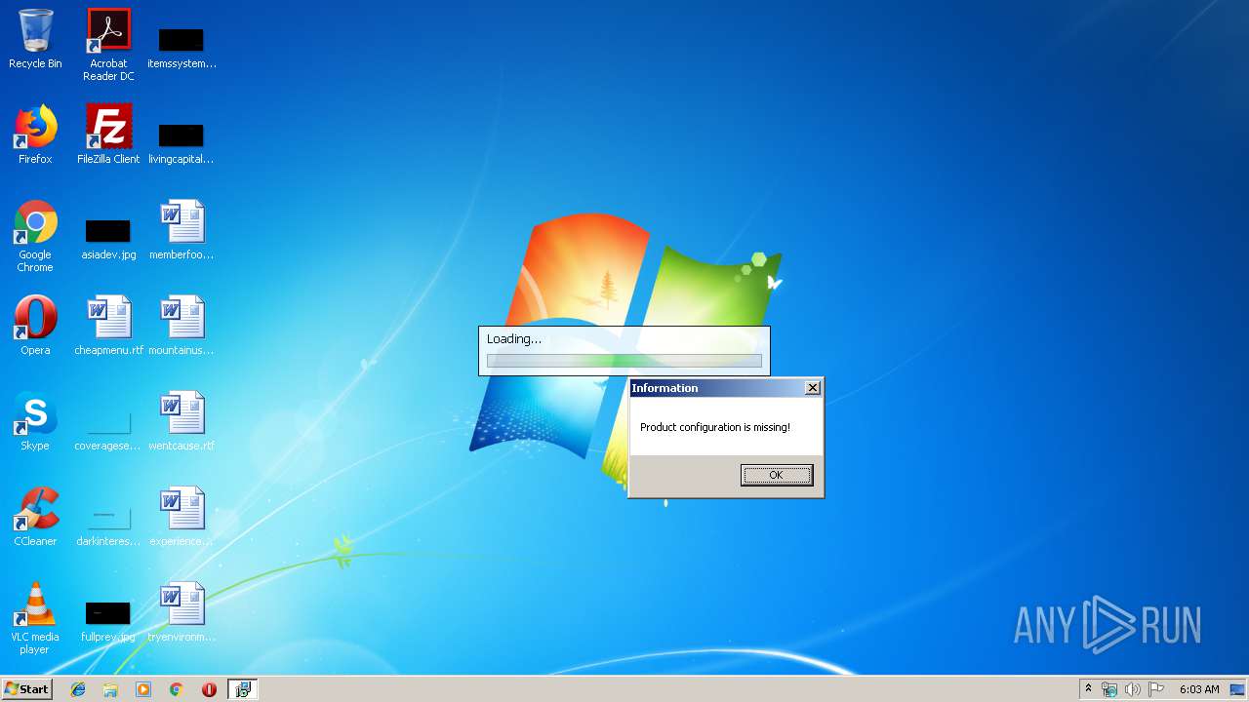Image resolution: width=1249 pixels, height=702 pixels.
Task: Select the experience Word document
Action: pyautogui.click(x=181, y=518)
